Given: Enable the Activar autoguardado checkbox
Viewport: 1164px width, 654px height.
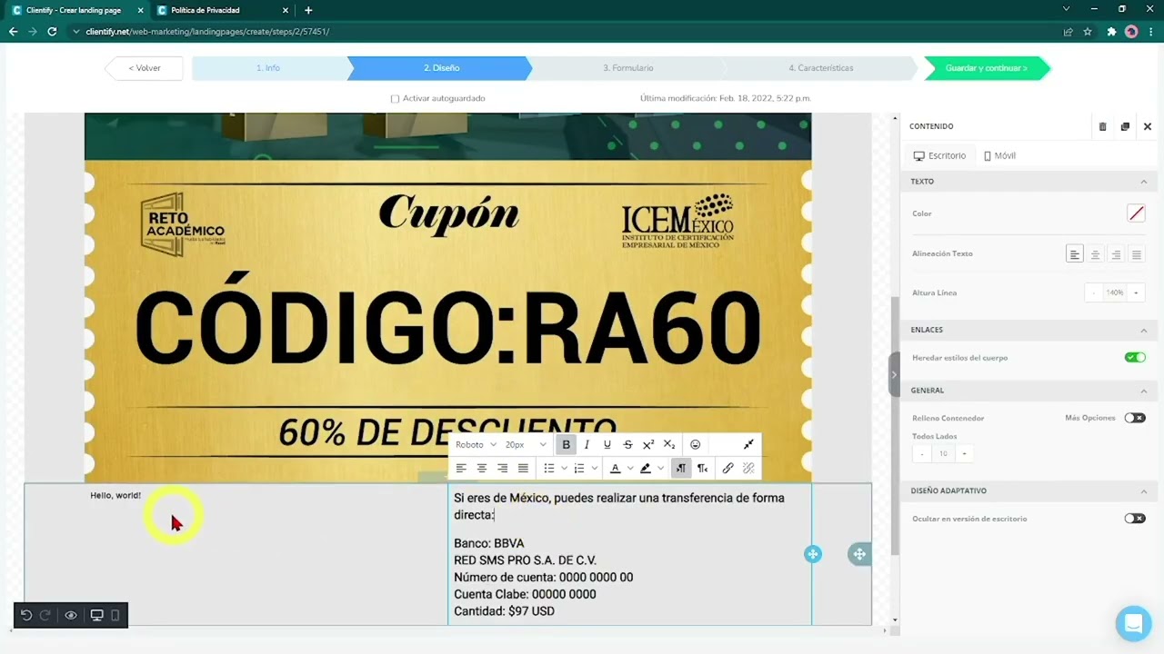Looking at the screenshot, I should tap(395, 99).
